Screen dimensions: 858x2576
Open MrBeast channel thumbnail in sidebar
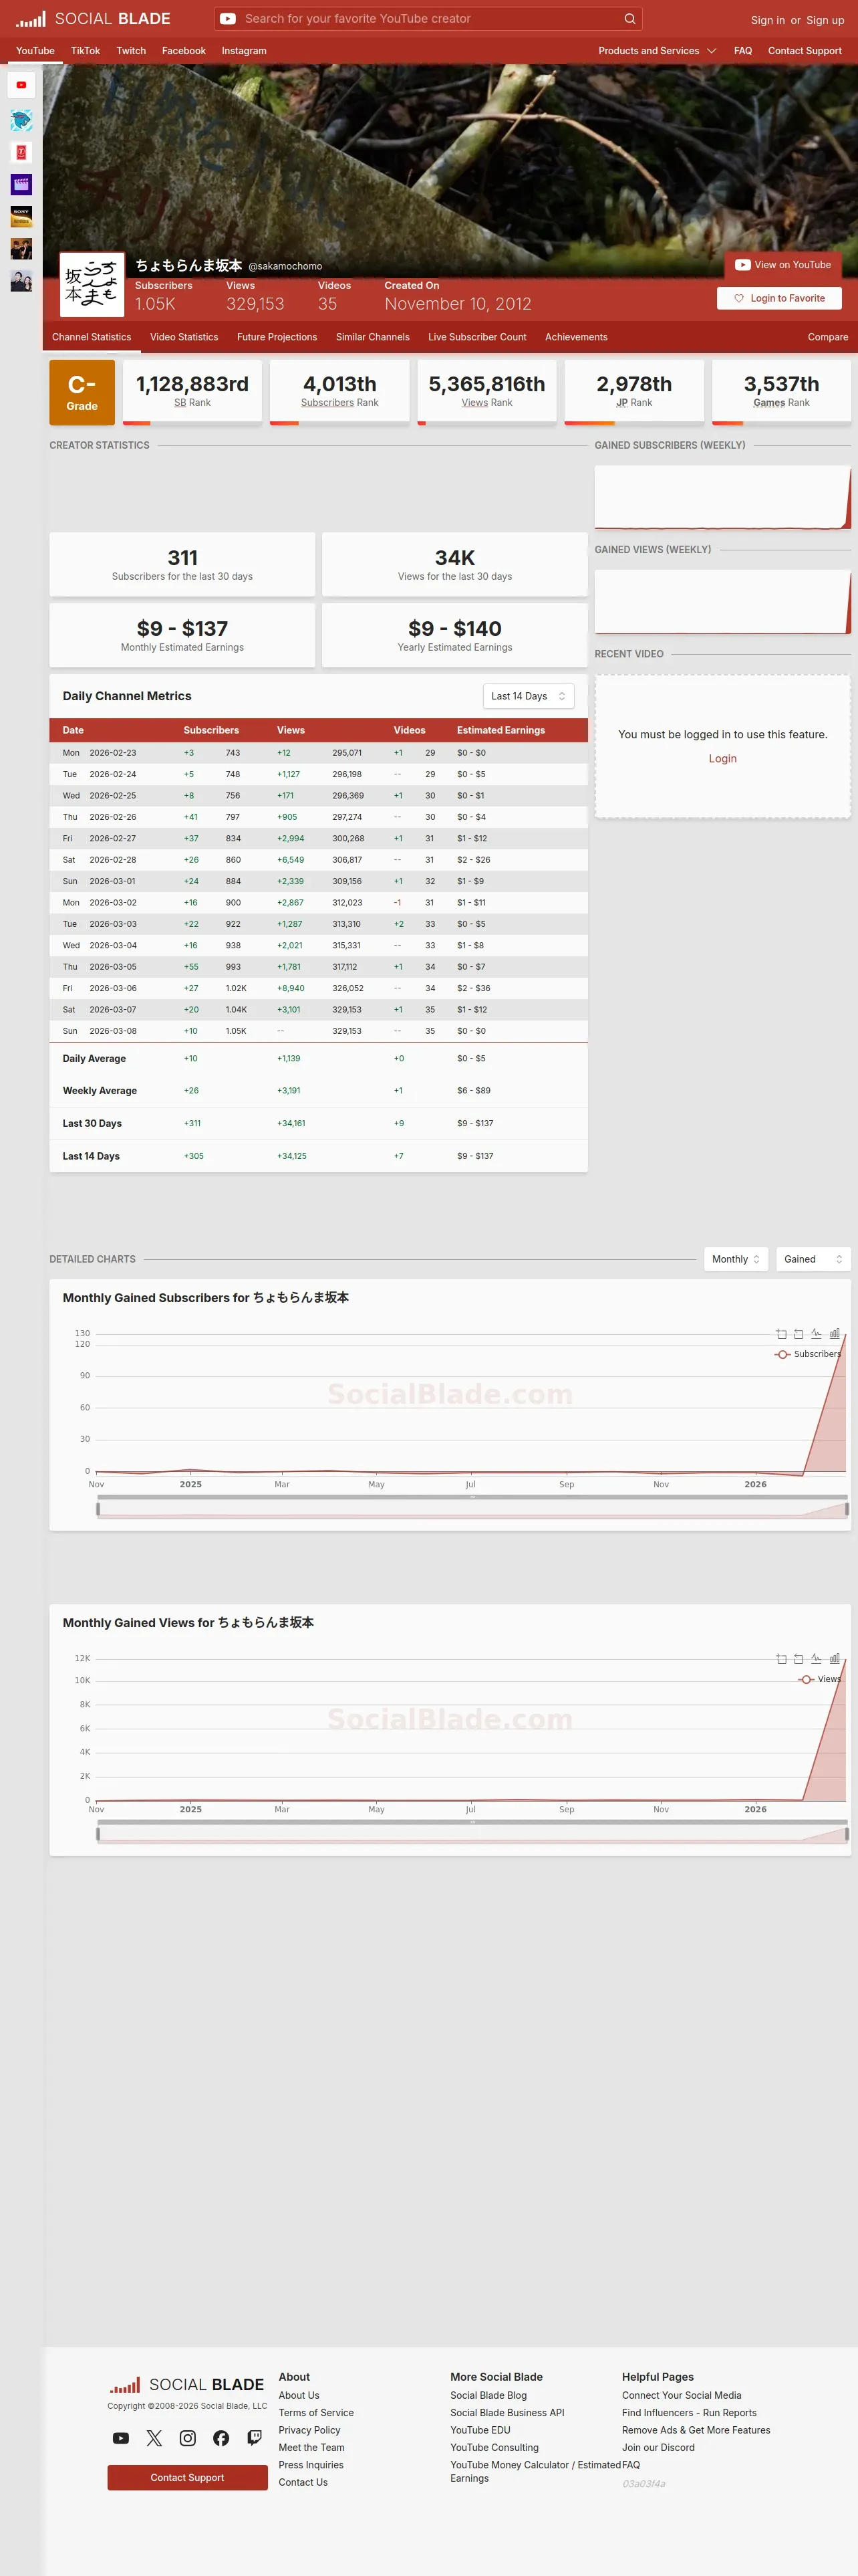click(x=21, y=121)
